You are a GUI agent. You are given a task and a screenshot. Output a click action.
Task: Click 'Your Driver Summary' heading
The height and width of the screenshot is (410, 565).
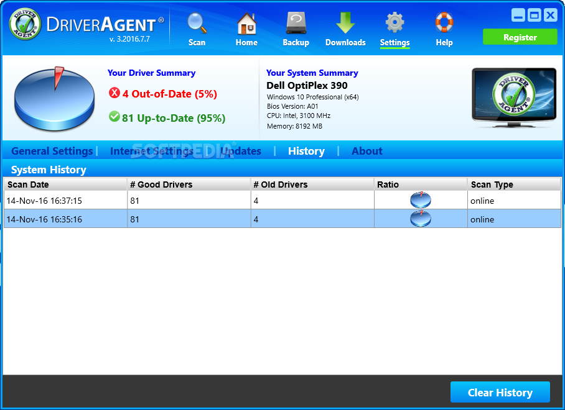151,73
